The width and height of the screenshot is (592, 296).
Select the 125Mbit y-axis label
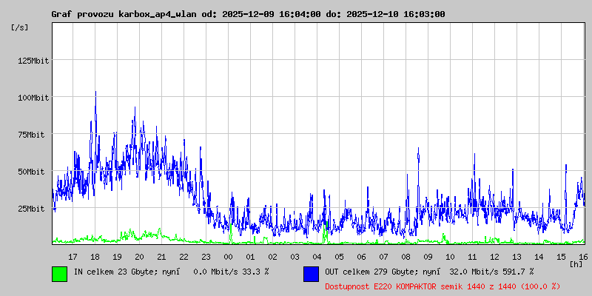[33, 61]
